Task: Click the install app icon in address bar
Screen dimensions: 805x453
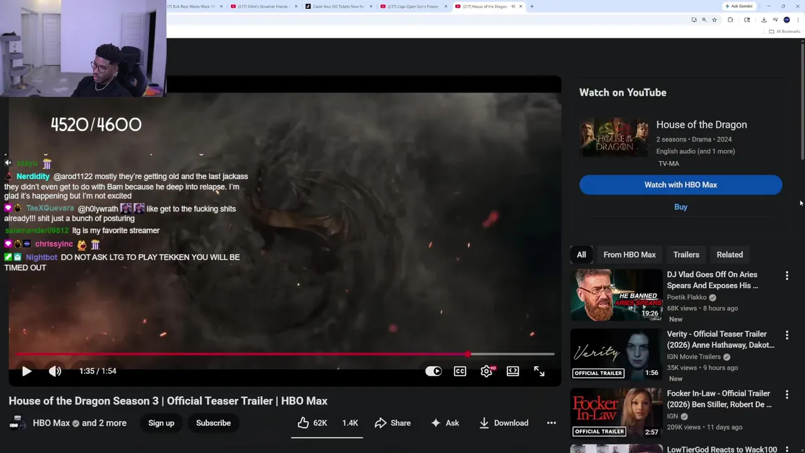Action: coord(694,20)
